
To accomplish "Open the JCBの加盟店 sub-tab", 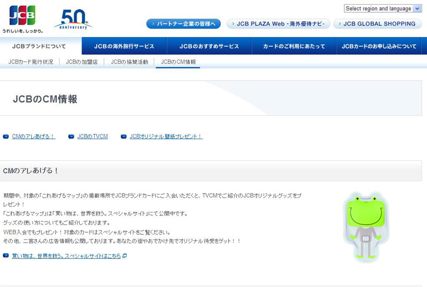I will (x=82, y=62).
